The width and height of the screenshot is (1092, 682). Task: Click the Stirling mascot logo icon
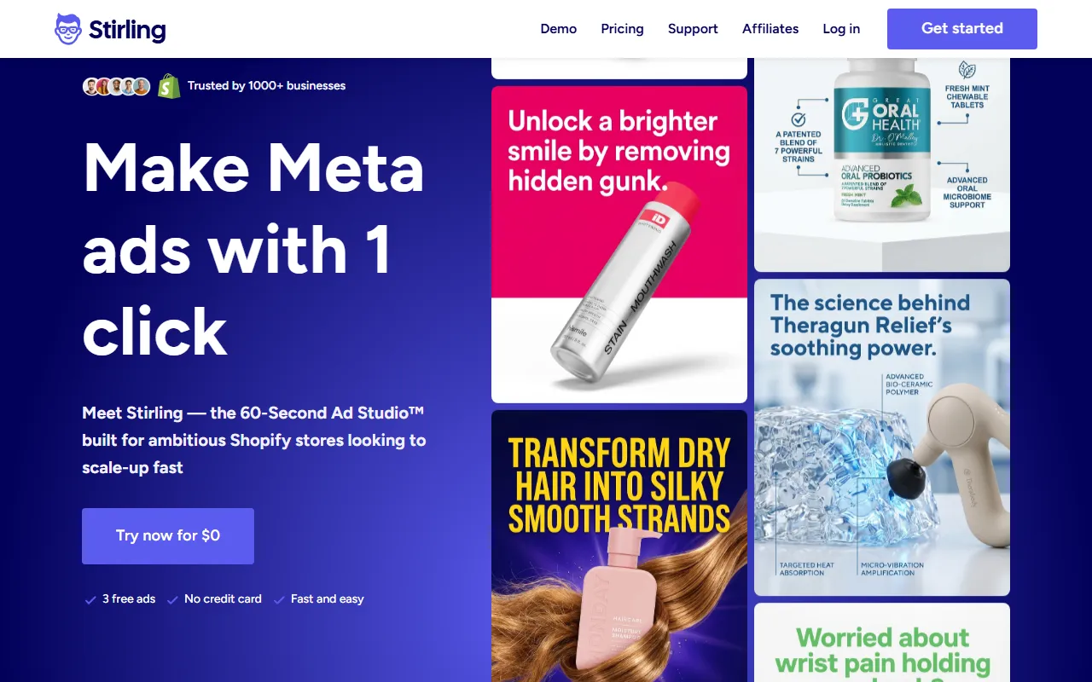click(68, 29)
